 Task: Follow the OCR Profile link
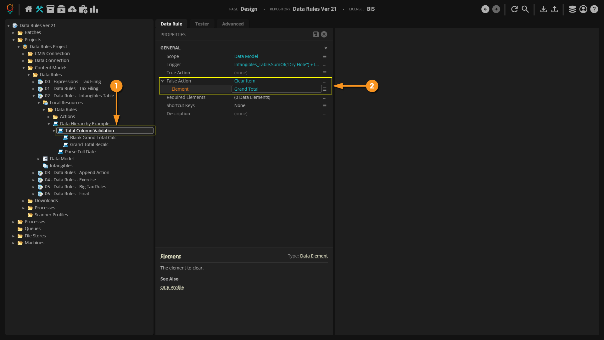pos(172,287)
